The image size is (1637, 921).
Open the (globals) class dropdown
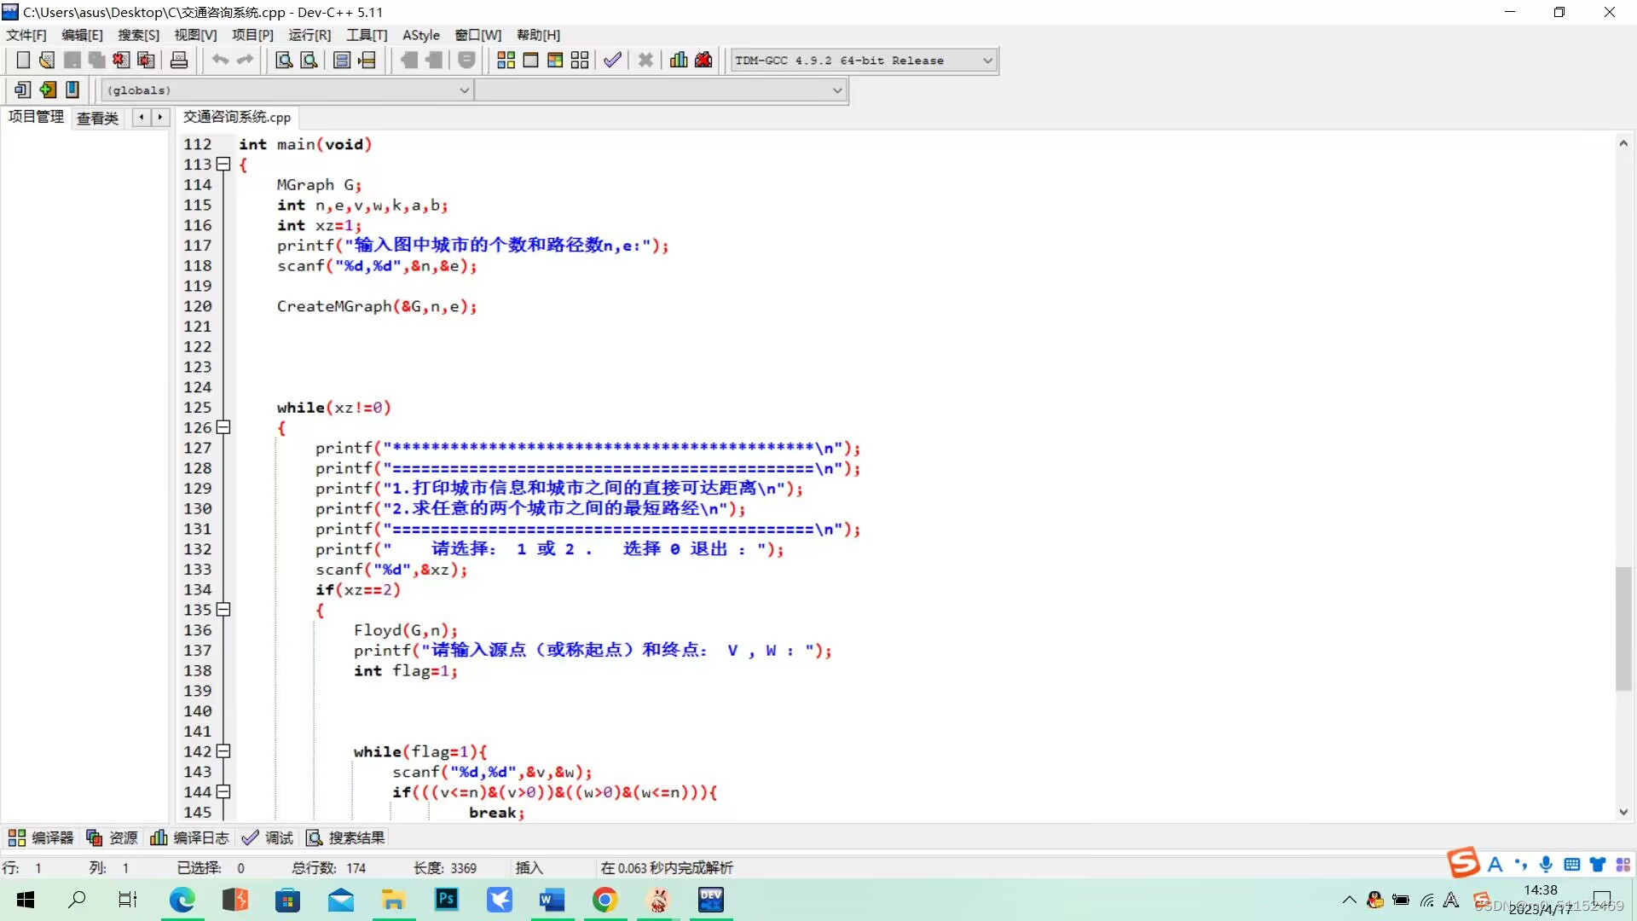click(x=287, y=90)
